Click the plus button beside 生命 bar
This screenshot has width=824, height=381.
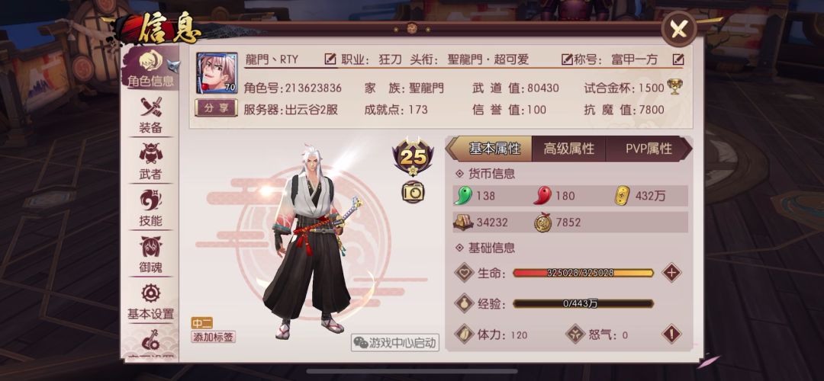[671, 273]
